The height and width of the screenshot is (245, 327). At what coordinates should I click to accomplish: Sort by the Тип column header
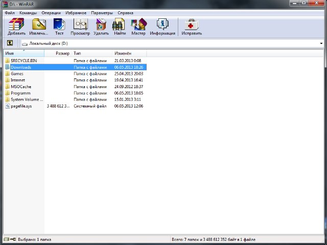(92, 53)
